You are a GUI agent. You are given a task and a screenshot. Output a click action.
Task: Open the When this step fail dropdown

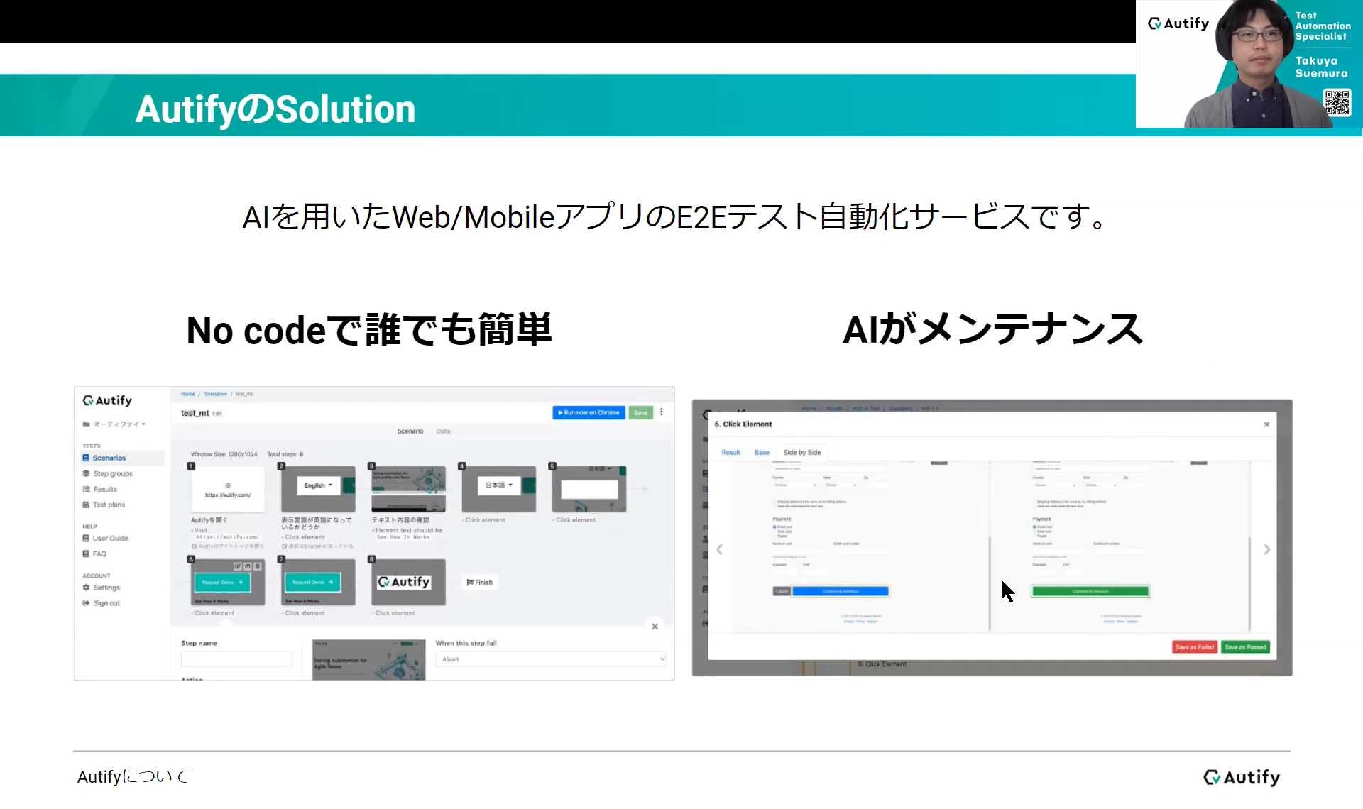click(551, 659)
